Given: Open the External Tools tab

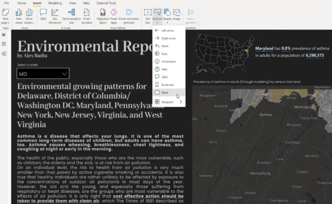Looking at the screenshot, I should 106,3.
